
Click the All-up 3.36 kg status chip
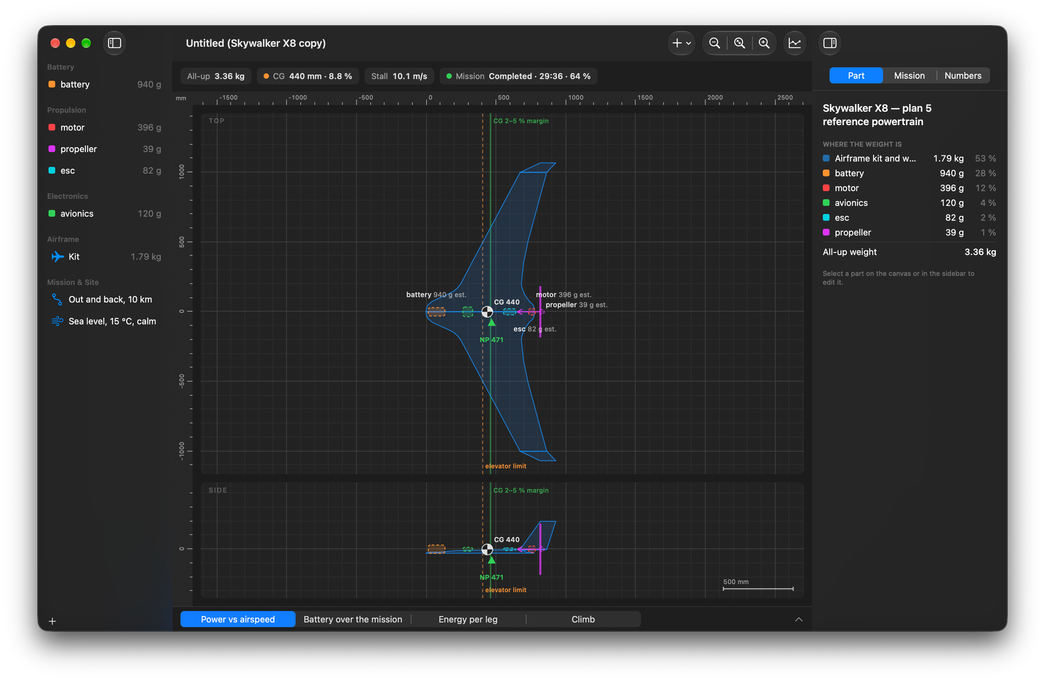tap(216, 76)
